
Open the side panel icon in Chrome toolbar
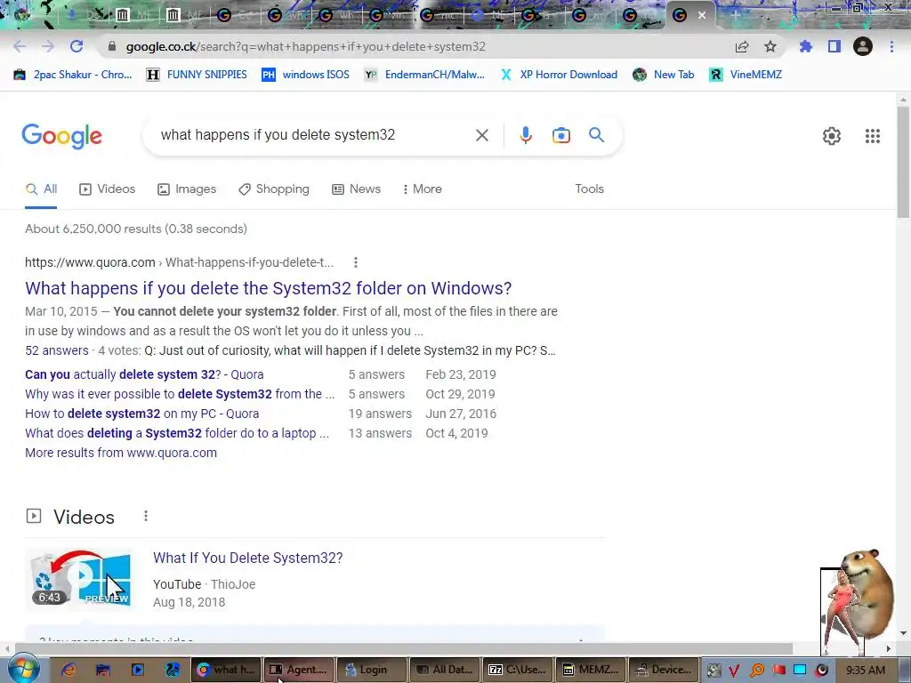tap(834, 46)
